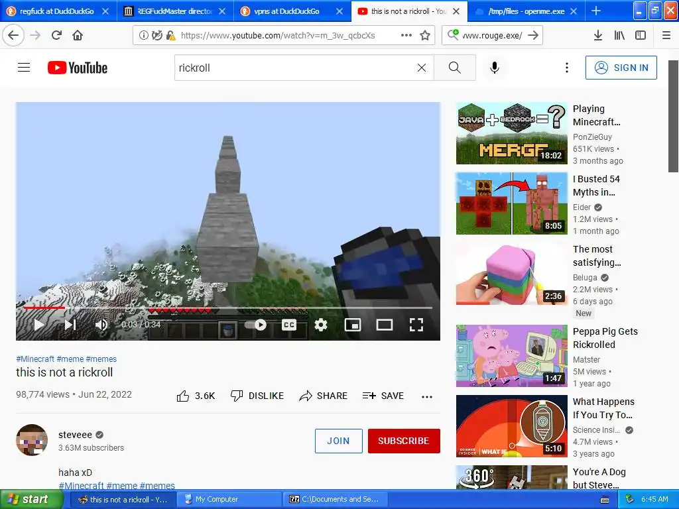
Task: Click the taskbar clock showing 6:45 AM
Action: point(654,499)
